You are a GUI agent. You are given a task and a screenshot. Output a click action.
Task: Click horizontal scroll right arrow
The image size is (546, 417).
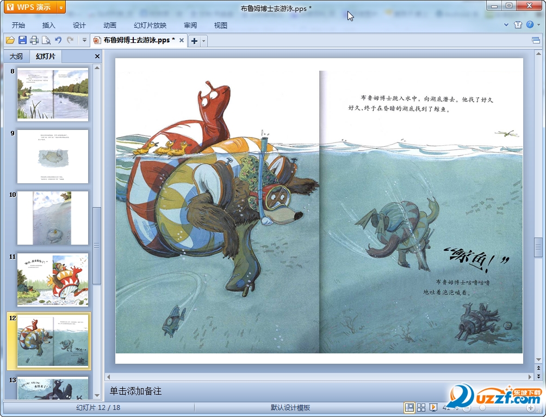pos(530,377)
